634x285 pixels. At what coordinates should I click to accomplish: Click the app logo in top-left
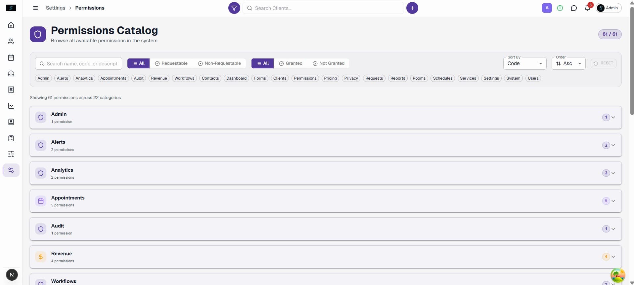11,8
